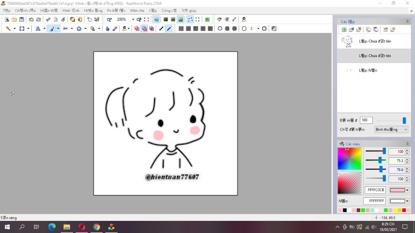Select the bottom Nền layer

pyautogui.click(x=374, y=70)
